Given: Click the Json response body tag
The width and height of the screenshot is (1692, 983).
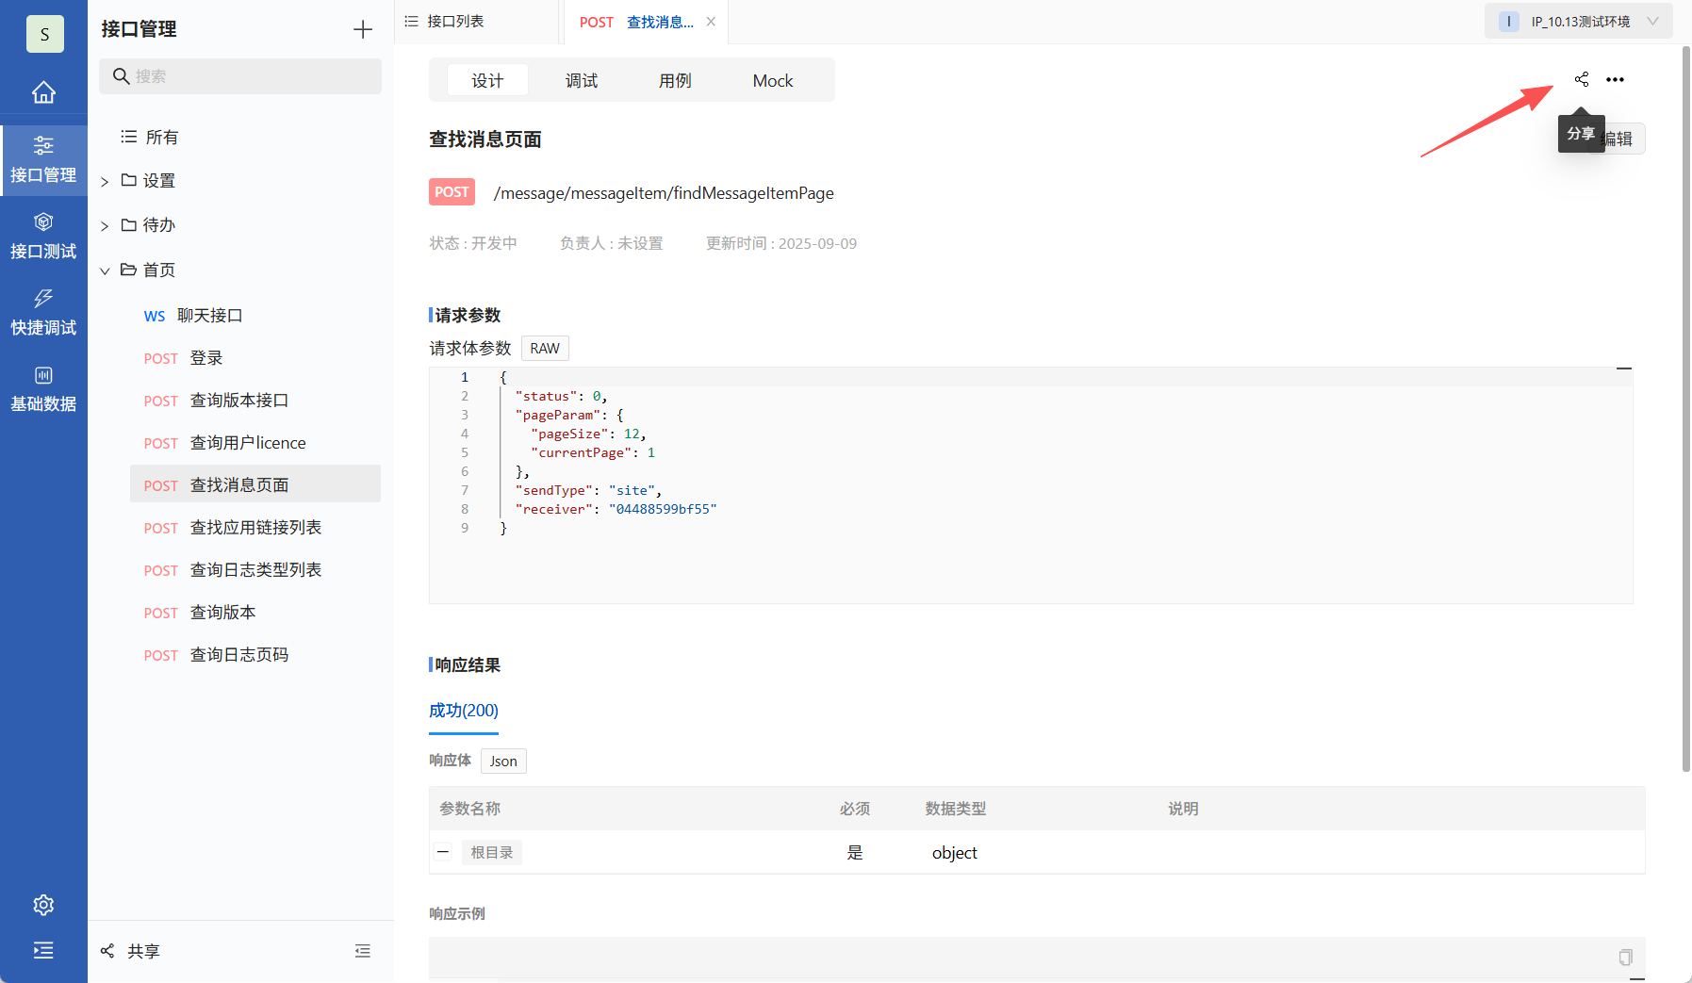Looking at the screenshot, I should (x=503, y=762).
